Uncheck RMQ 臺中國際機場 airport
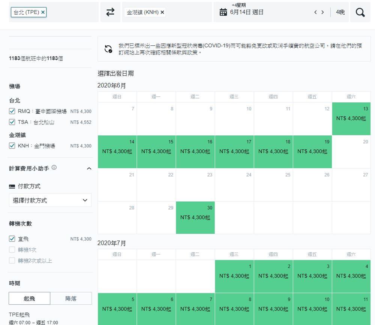The height and width of the screenshot is (325, 375). click(12, 111)
